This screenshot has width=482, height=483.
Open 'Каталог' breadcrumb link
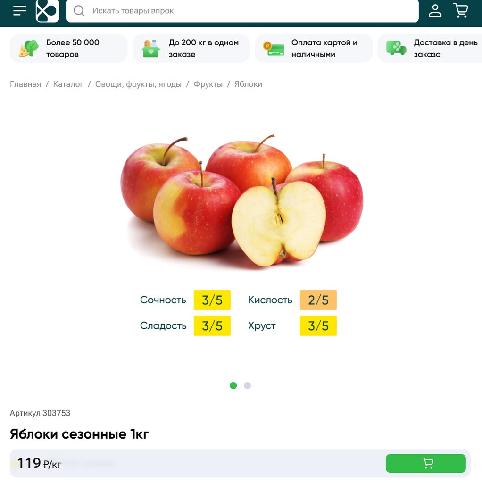tap(68, 84)
